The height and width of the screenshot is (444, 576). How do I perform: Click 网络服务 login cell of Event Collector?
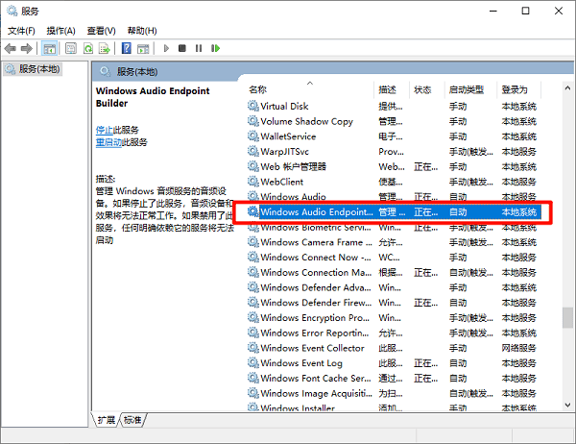tap(519, 348)
